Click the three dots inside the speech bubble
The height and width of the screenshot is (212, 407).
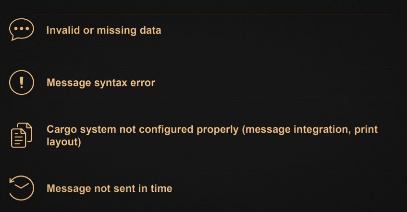(x=22, y=28)
